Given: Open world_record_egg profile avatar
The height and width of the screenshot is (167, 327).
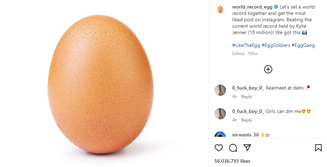Looking at the screenshot, I should [x=220, y=9].
